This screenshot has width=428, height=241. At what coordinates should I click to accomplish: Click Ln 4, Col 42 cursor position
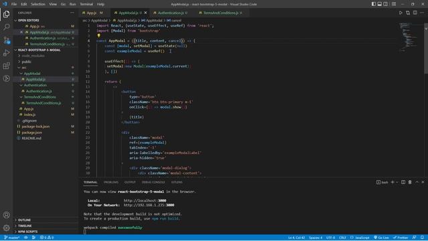point(296,238)
